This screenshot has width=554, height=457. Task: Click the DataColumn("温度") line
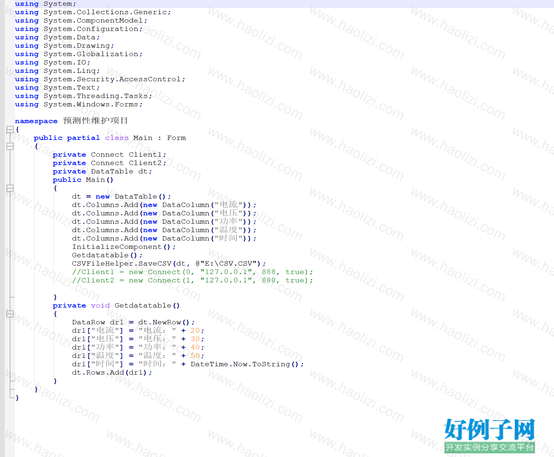pyautogui.click(x=164, y=230)
